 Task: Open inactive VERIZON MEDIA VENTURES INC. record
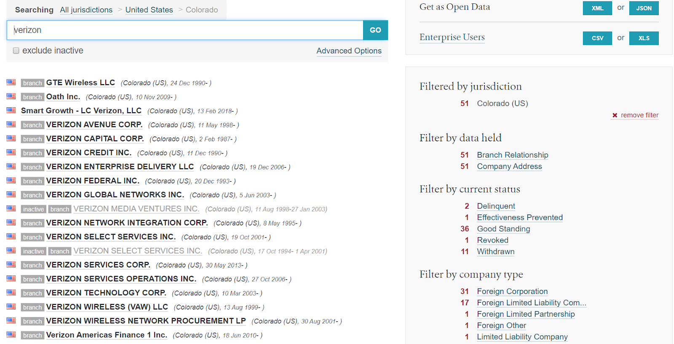pyautogui.click(x=136, y=209)
